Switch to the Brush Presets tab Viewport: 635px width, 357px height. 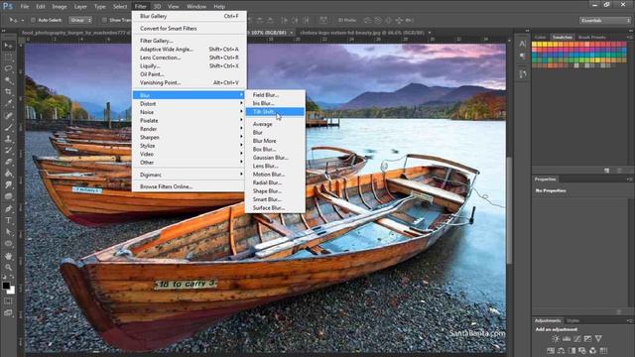click(591, 38)
